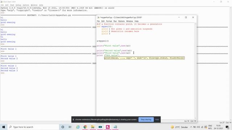
Task: Click the taskbar search box
Action: coord(33,127)
